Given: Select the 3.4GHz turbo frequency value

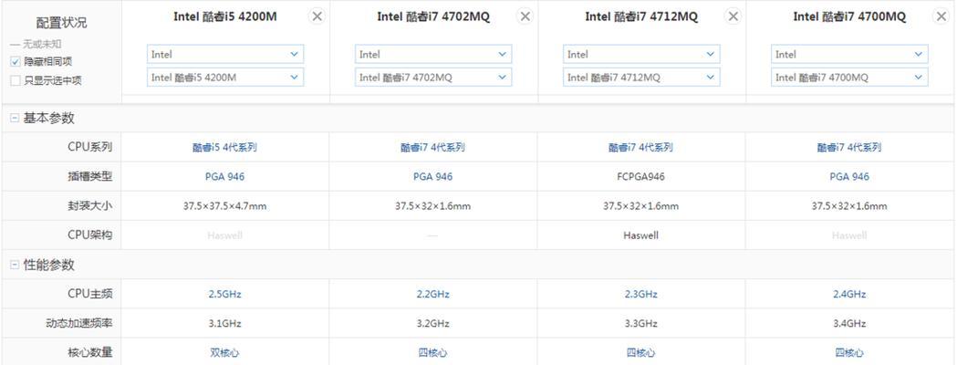Looking at the screenshot, I should (x=849, y=323).
